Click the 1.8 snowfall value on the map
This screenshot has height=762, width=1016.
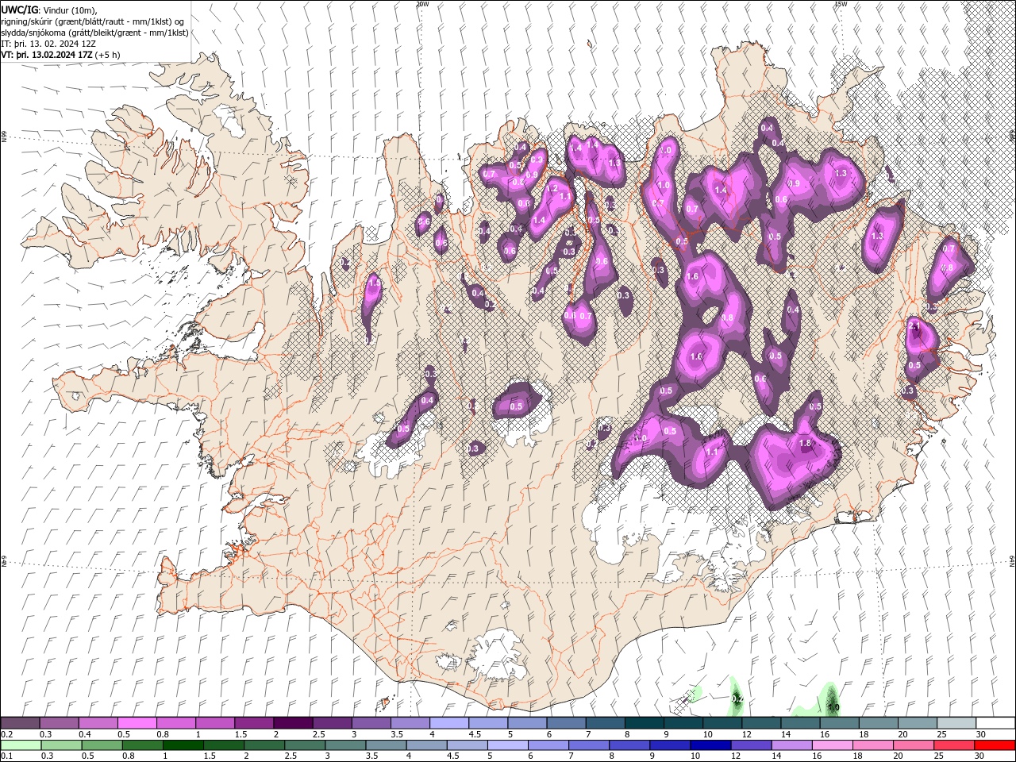pyautogui.click(x=805, y=444)
